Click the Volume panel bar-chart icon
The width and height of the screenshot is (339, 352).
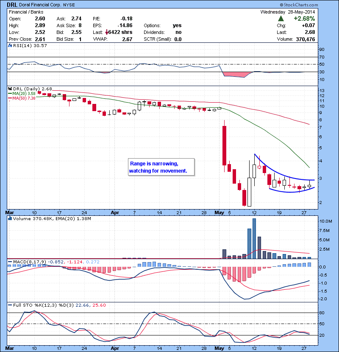click(10, 218)
